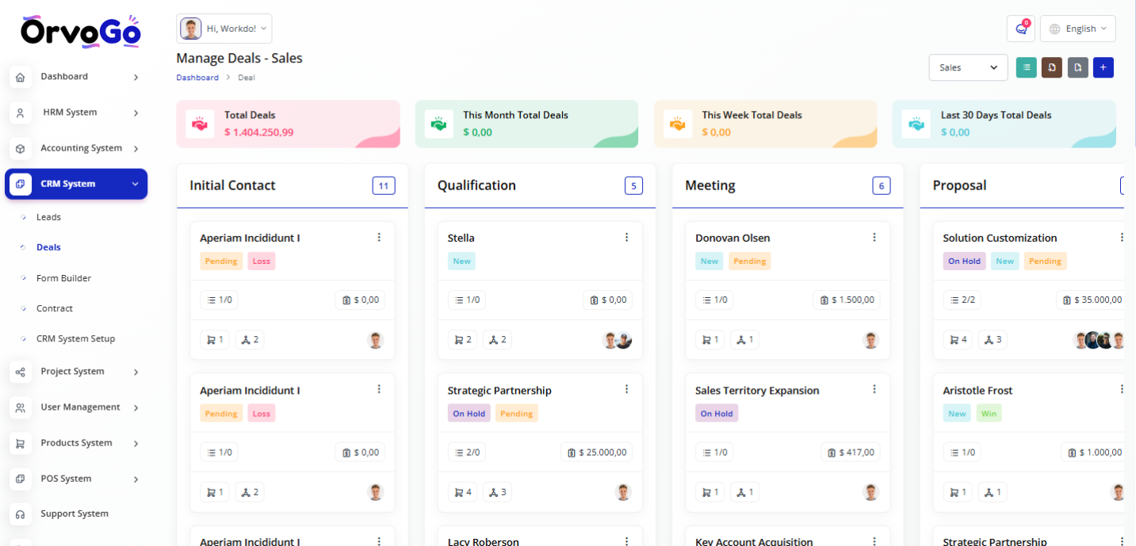
Task: Click the Support System headset icon
Action: (x=21, y=514)
